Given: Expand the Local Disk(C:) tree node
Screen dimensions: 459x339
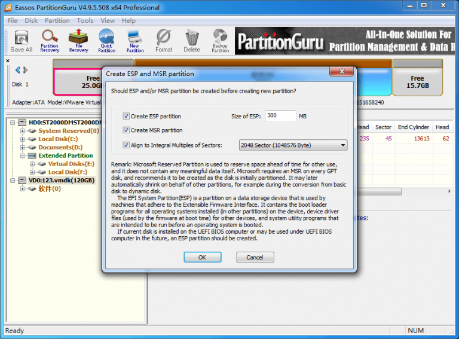Looking at the screenshot, I should [x=23, y=139].
